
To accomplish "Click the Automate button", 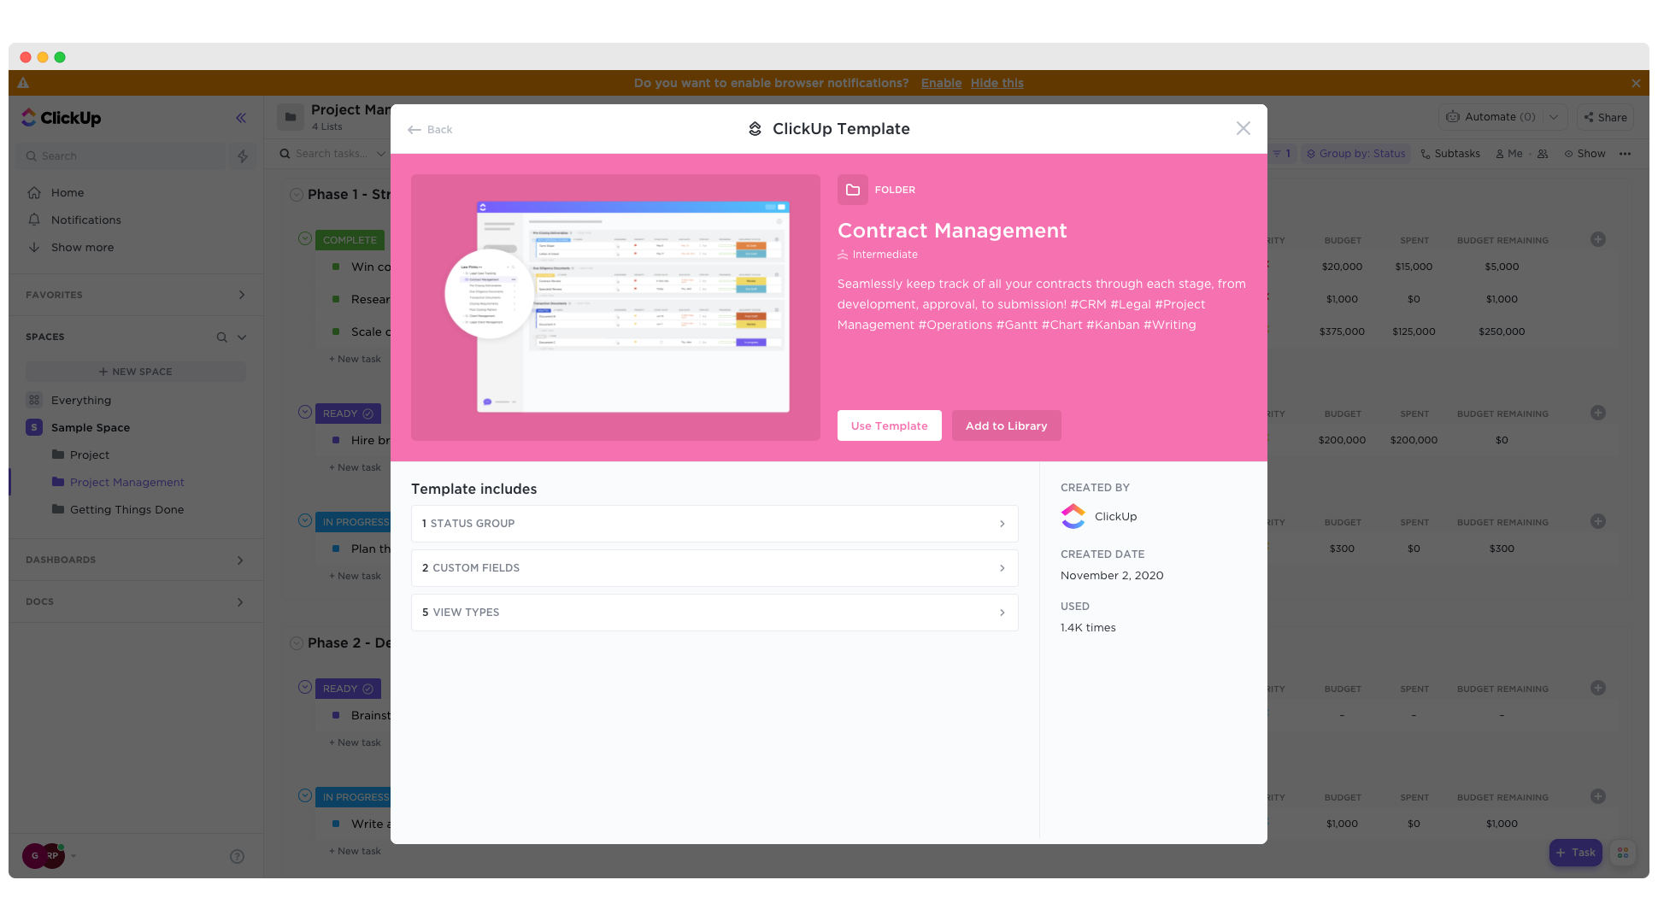I will click(x=1490, y=117).
